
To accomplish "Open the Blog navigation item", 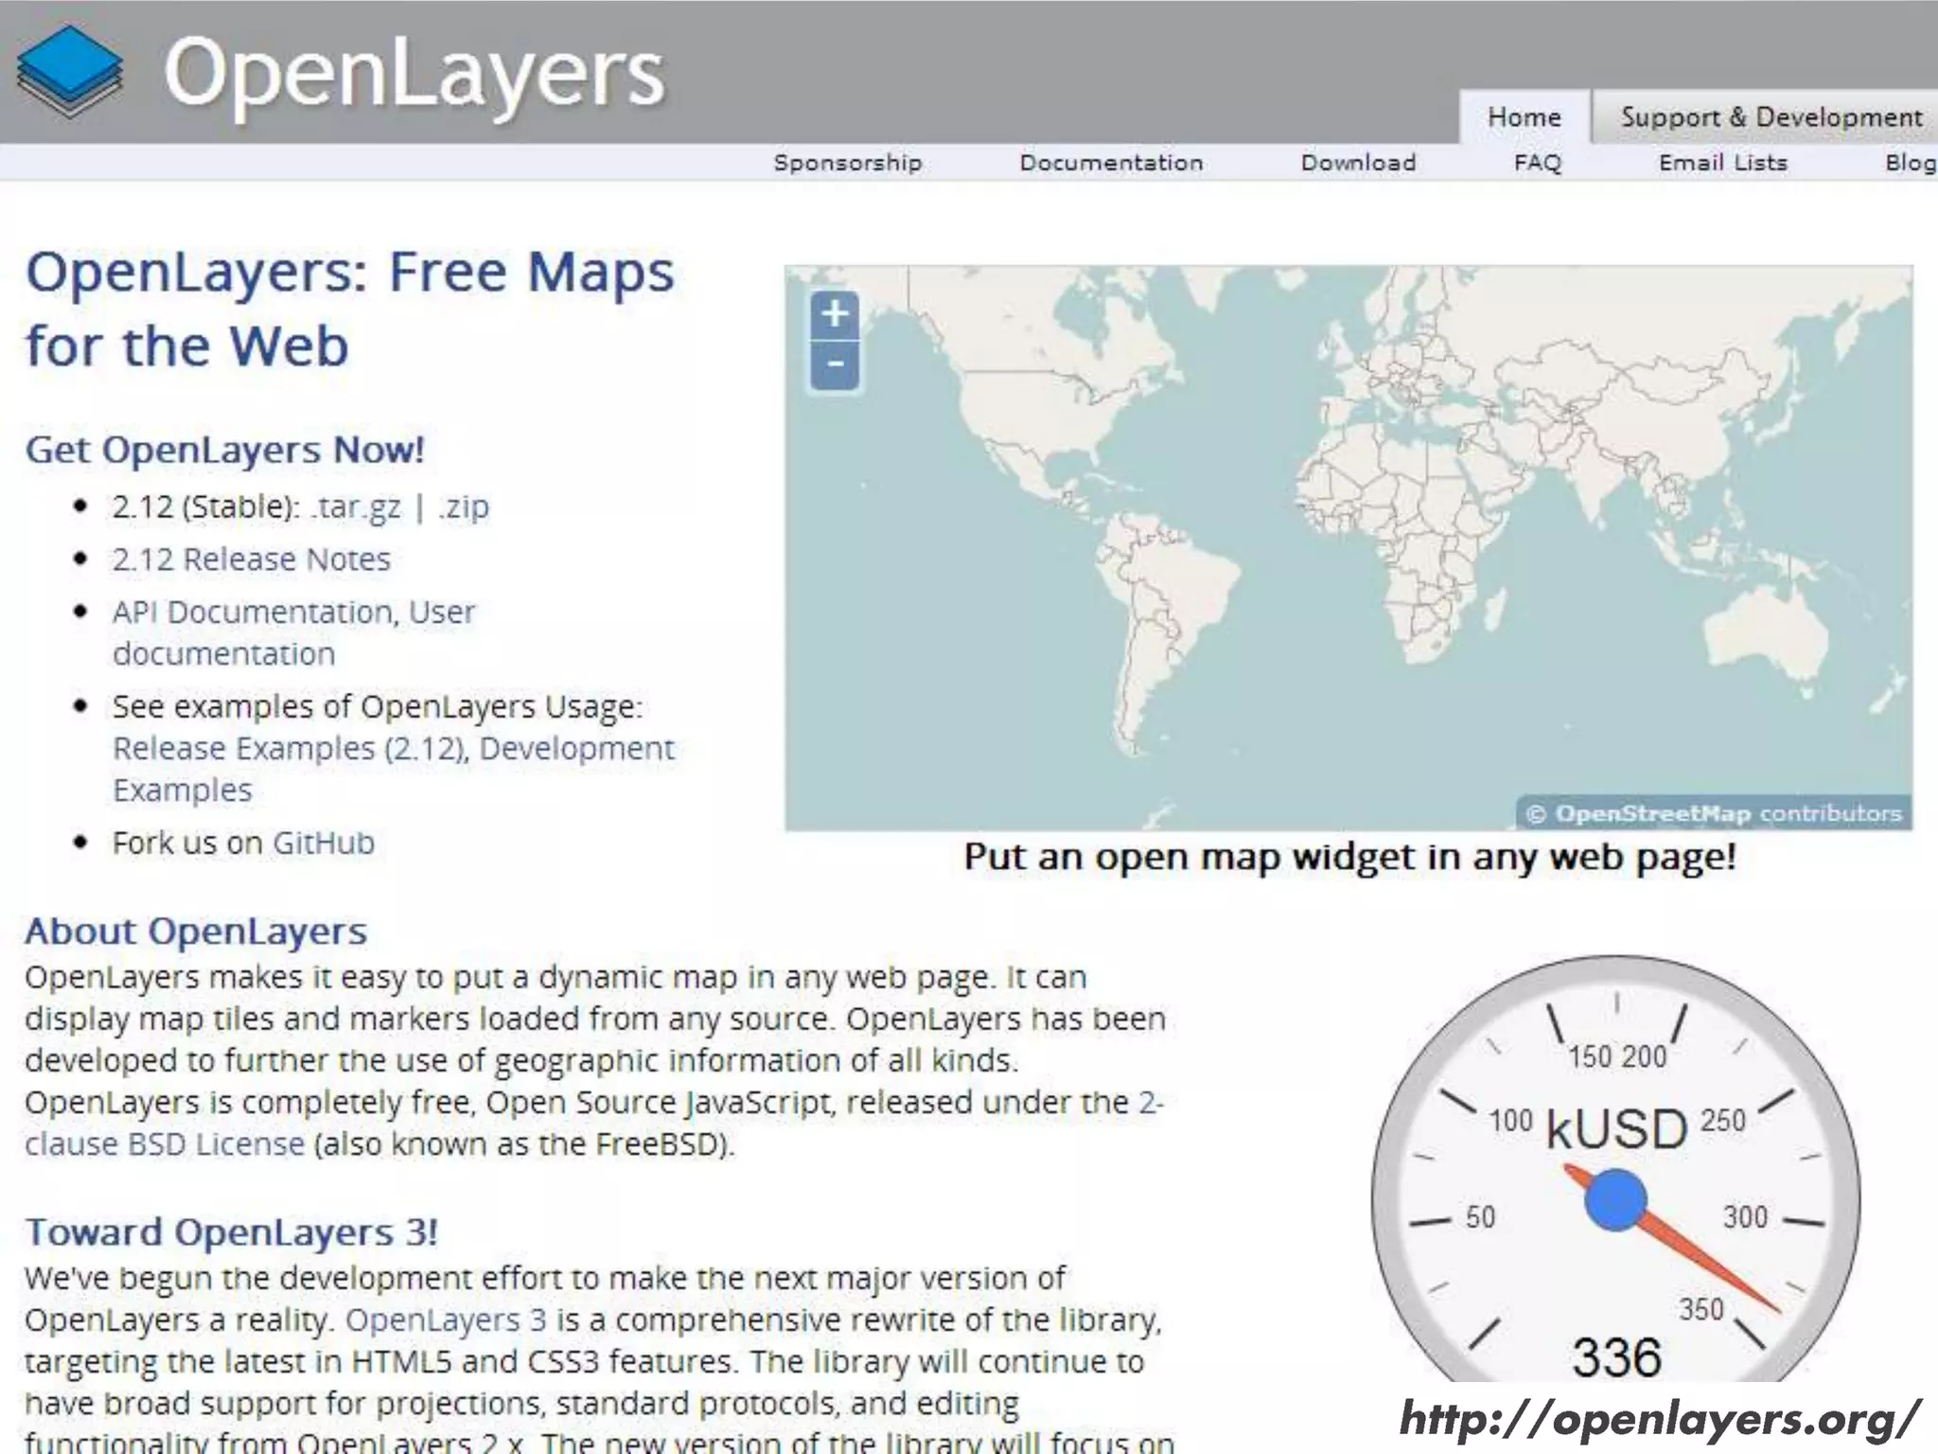I will coord(1910,163).
